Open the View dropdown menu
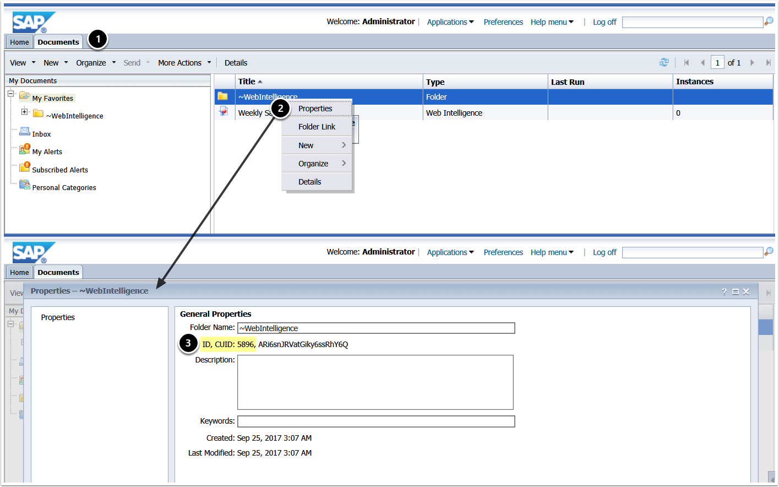This screenshot has height=487, width=779. tap(23, 63)
